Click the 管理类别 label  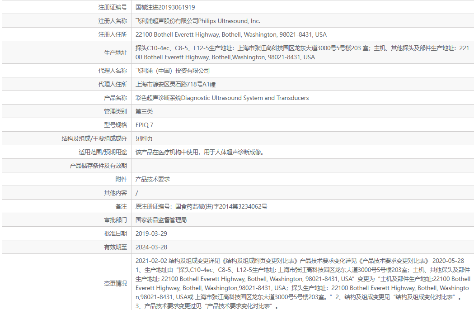coord(116,111)
